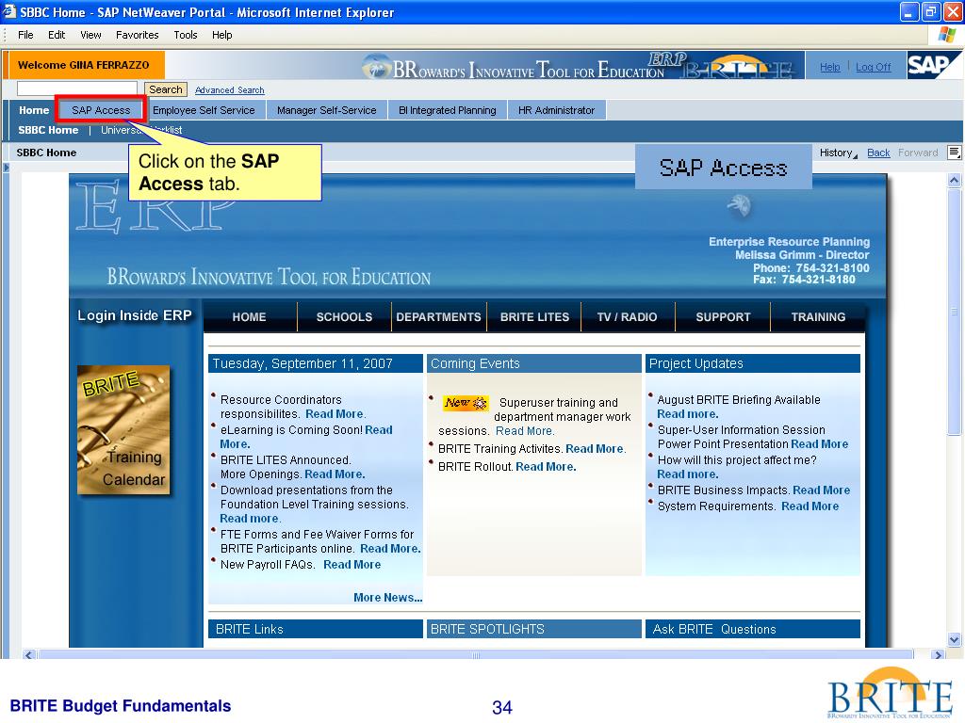Click the Help link in portal header
The width and height of the screenshot is (965, 723).
coord(829,67)
